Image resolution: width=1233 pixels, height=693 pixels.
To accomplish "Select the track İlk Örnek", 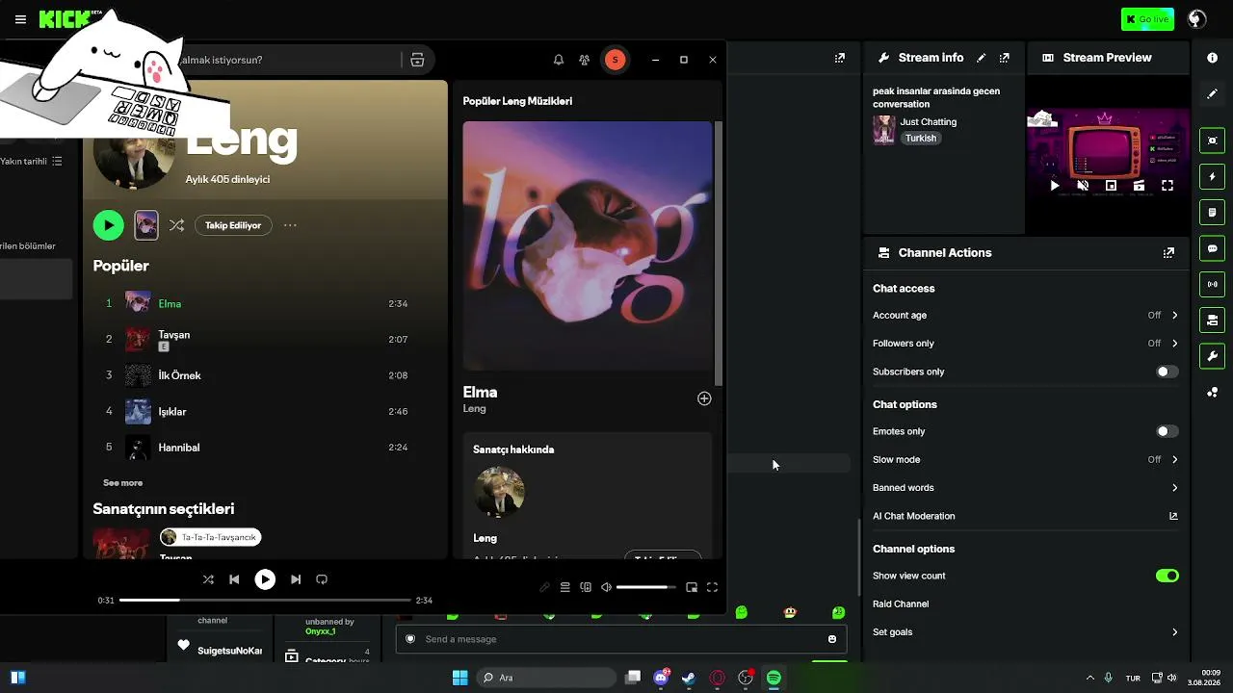I will coord(258,375).
